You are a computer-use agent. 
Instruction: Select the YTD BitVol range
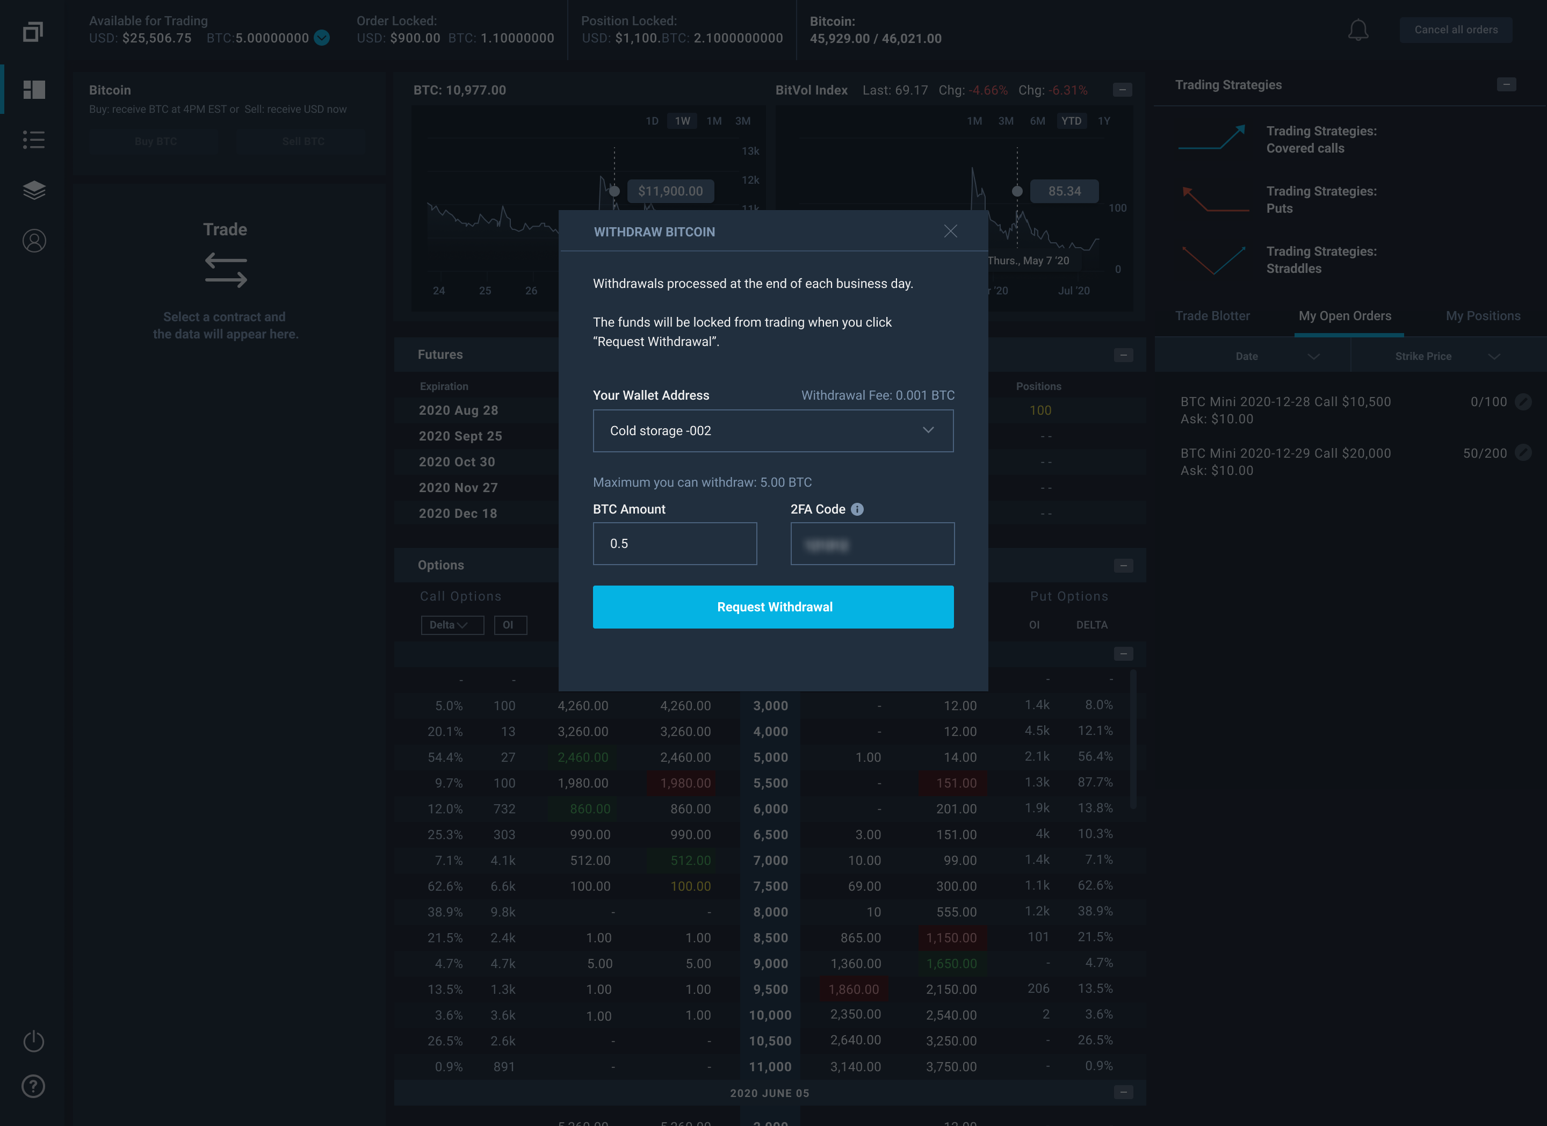pyautogui.click(x=1071, y=121)
